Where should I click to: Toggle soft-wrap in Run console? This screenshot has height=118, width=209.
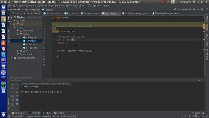(x=17, y=92)
